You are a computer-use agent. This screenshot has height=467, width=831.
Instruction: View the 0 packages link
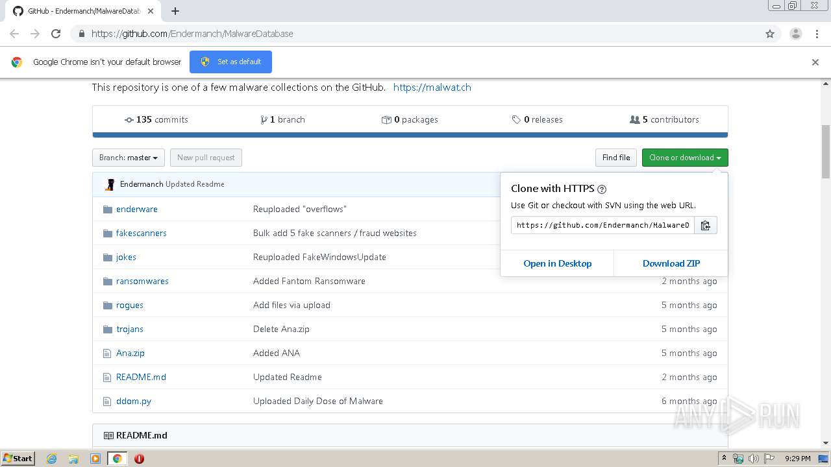(x=410, y=119)
